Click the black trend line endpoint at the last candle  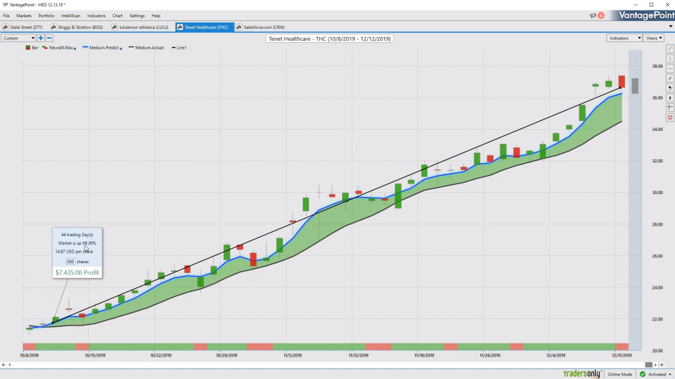(620, 88)
